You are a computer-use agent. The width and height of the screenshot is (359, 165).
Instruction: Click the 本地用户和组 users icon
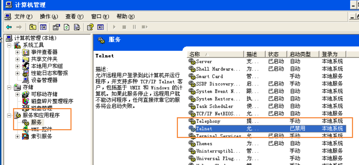tap(26, 66)
